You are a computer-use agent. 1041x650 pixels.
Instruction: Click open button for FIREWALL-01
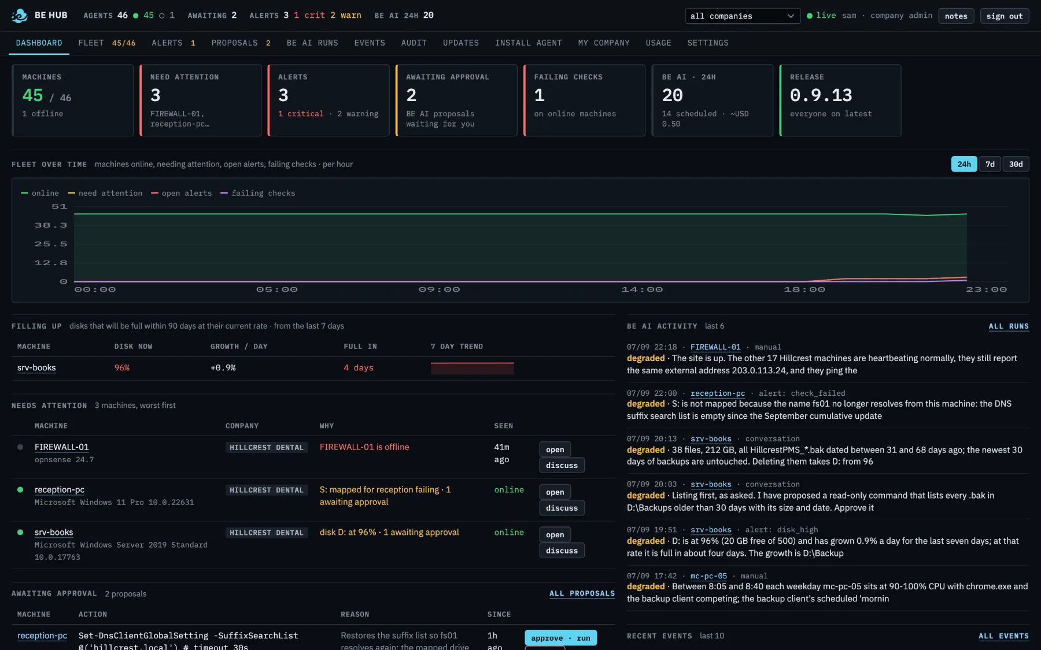click(555, 450)
